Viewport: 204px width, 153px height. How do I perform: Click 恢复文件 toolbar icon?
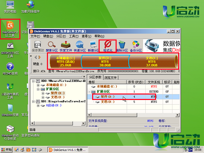pos(66,46)
